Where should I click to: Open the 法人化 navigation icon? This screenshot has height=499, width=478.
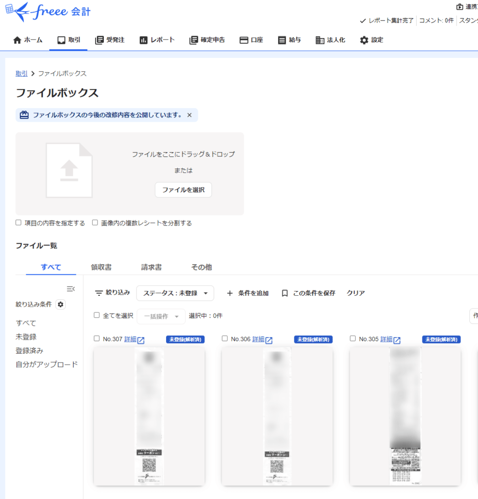(x=319, y=40)
